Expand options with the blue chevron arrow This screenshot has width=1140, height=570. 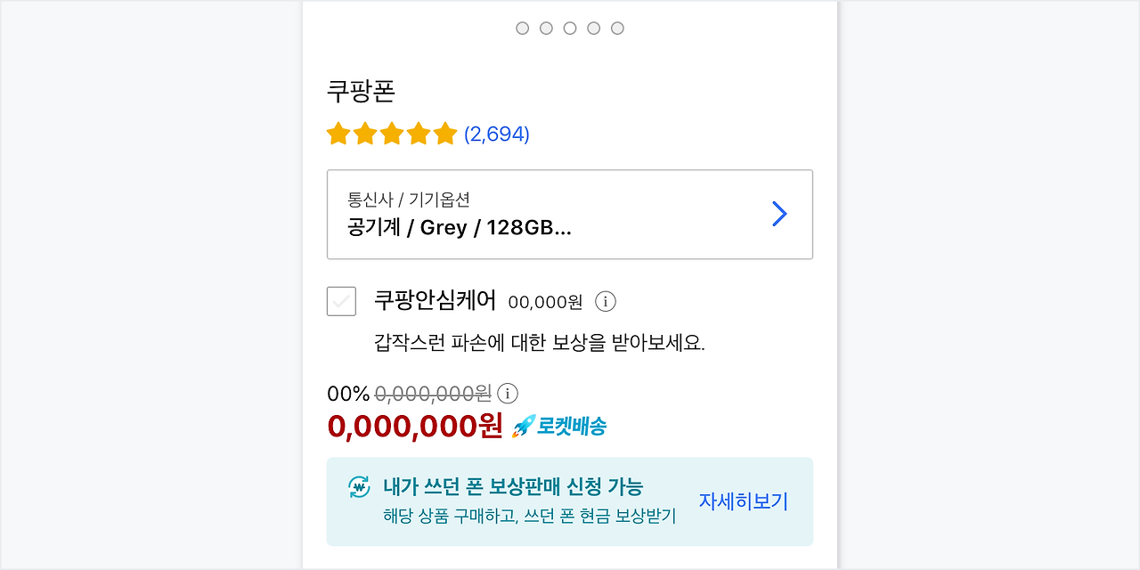tap(779, 214)
